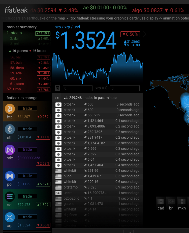Click the cad currency flag
189x233 pixels.
click(161, 201)
